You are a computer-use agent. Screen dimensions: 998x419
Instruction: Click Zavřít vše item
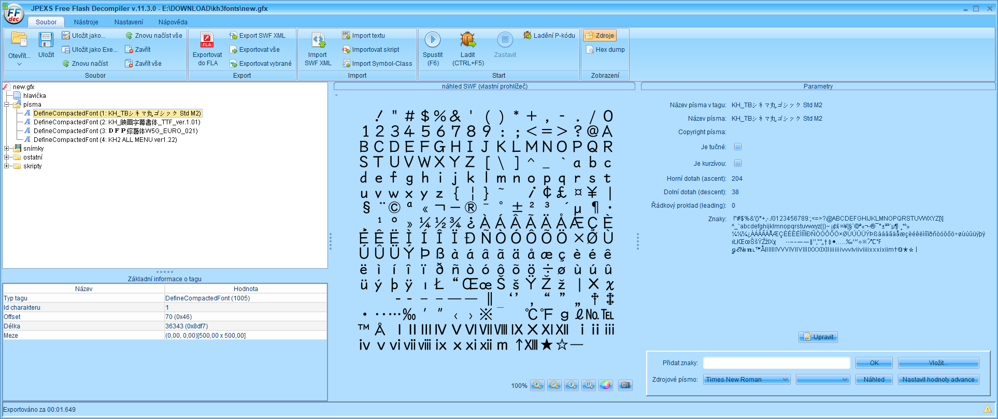point(143,64)
